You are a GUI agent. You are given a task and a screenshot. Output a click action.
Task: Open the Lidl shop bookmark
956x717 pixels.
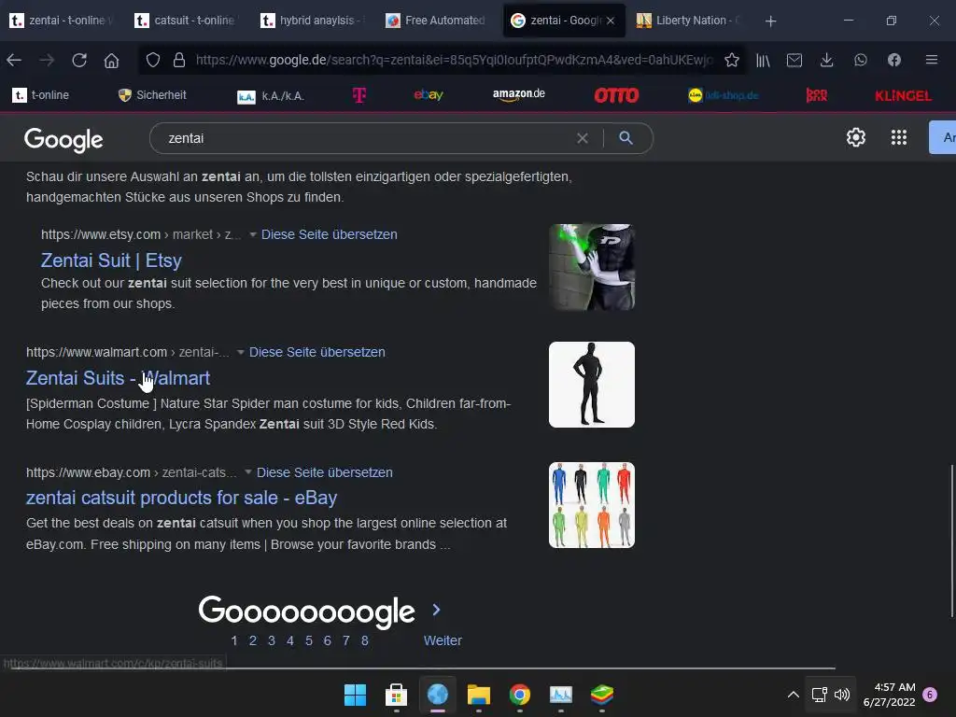tap(724, 95)
